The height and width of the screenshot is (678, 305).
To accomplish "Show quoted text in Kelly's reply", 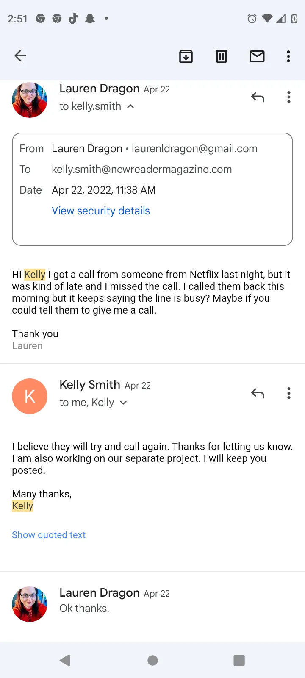I will (49, 535).
